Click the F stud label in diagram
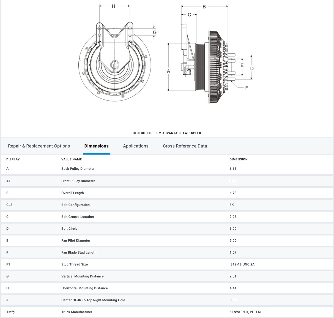This screenshot has width=334, height=318. pyautogui.click(x=247, y=88)
